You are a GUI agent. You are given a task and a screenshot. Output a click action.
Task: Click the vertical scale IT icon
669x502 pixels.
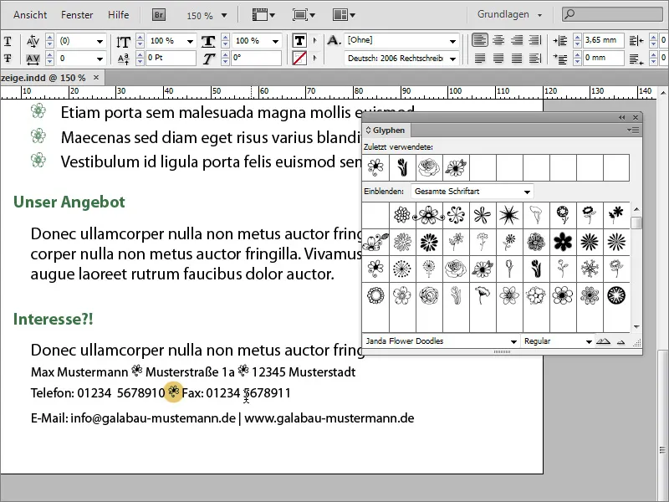pyautogui.click(x=123, y=41)
